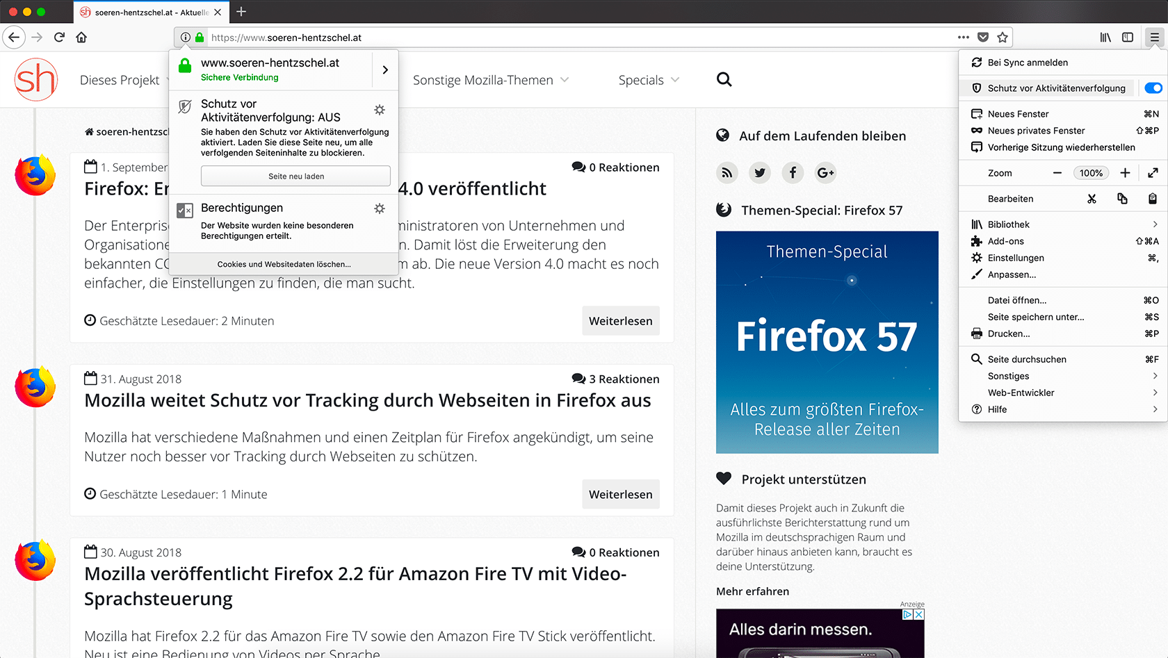Click the forward navigation arrow

(x=38, y=38)
